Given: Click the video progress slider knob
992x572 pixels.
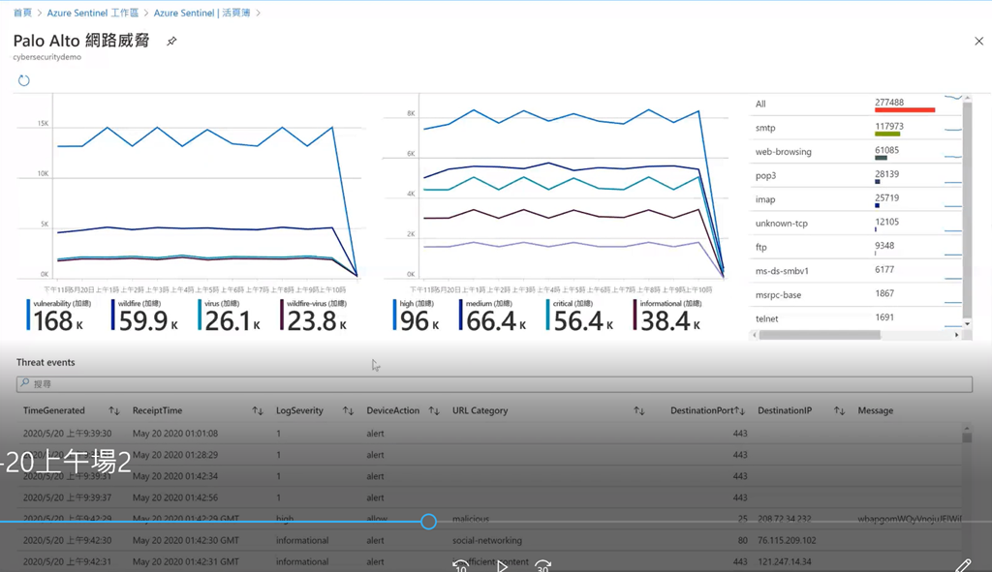Looking at the screenshot, I should pyautogui.click(x=428, y=522).
